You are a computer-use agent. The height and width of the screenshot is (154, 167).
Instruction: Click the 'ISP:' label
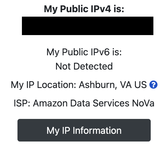[22, 103]
